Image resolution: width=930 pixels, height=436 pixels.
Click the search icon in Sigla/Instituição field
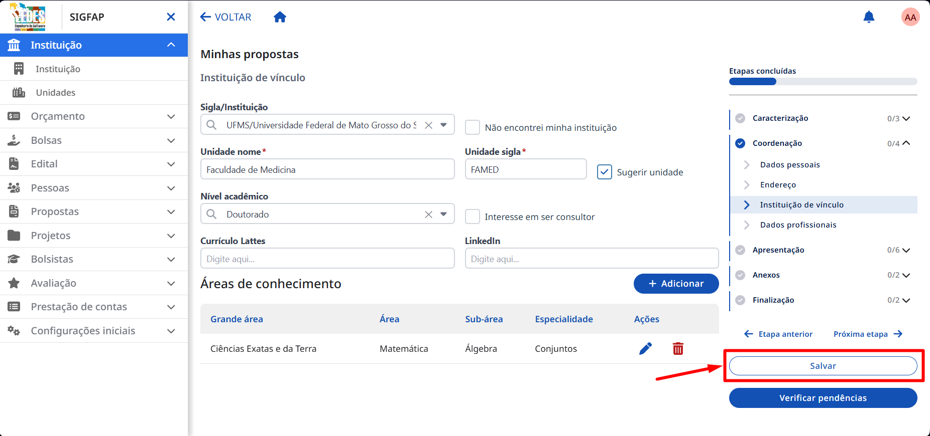pyautogui.click(x=212, y=125)
